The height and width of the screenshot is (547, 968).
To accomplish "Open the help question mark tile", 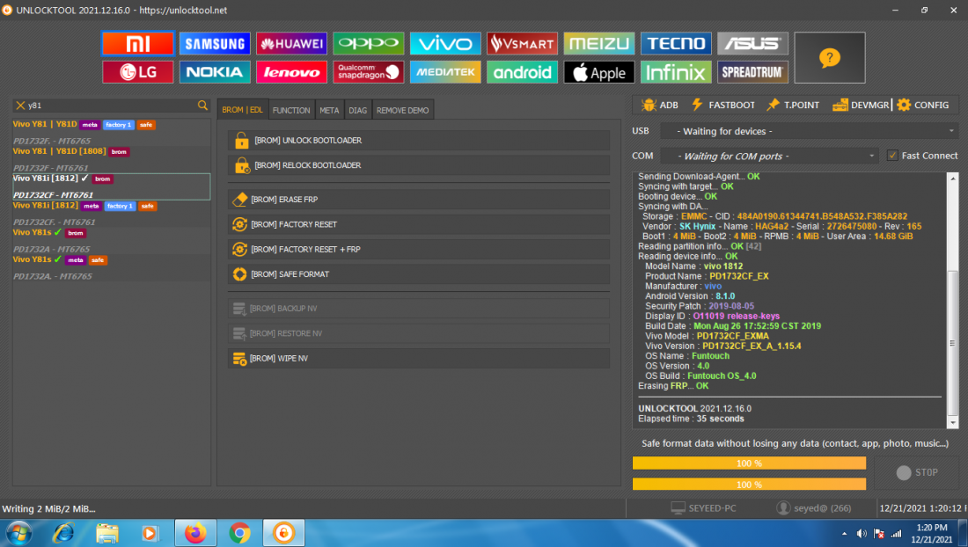I will pyautogui.click(x=830, y=57).
